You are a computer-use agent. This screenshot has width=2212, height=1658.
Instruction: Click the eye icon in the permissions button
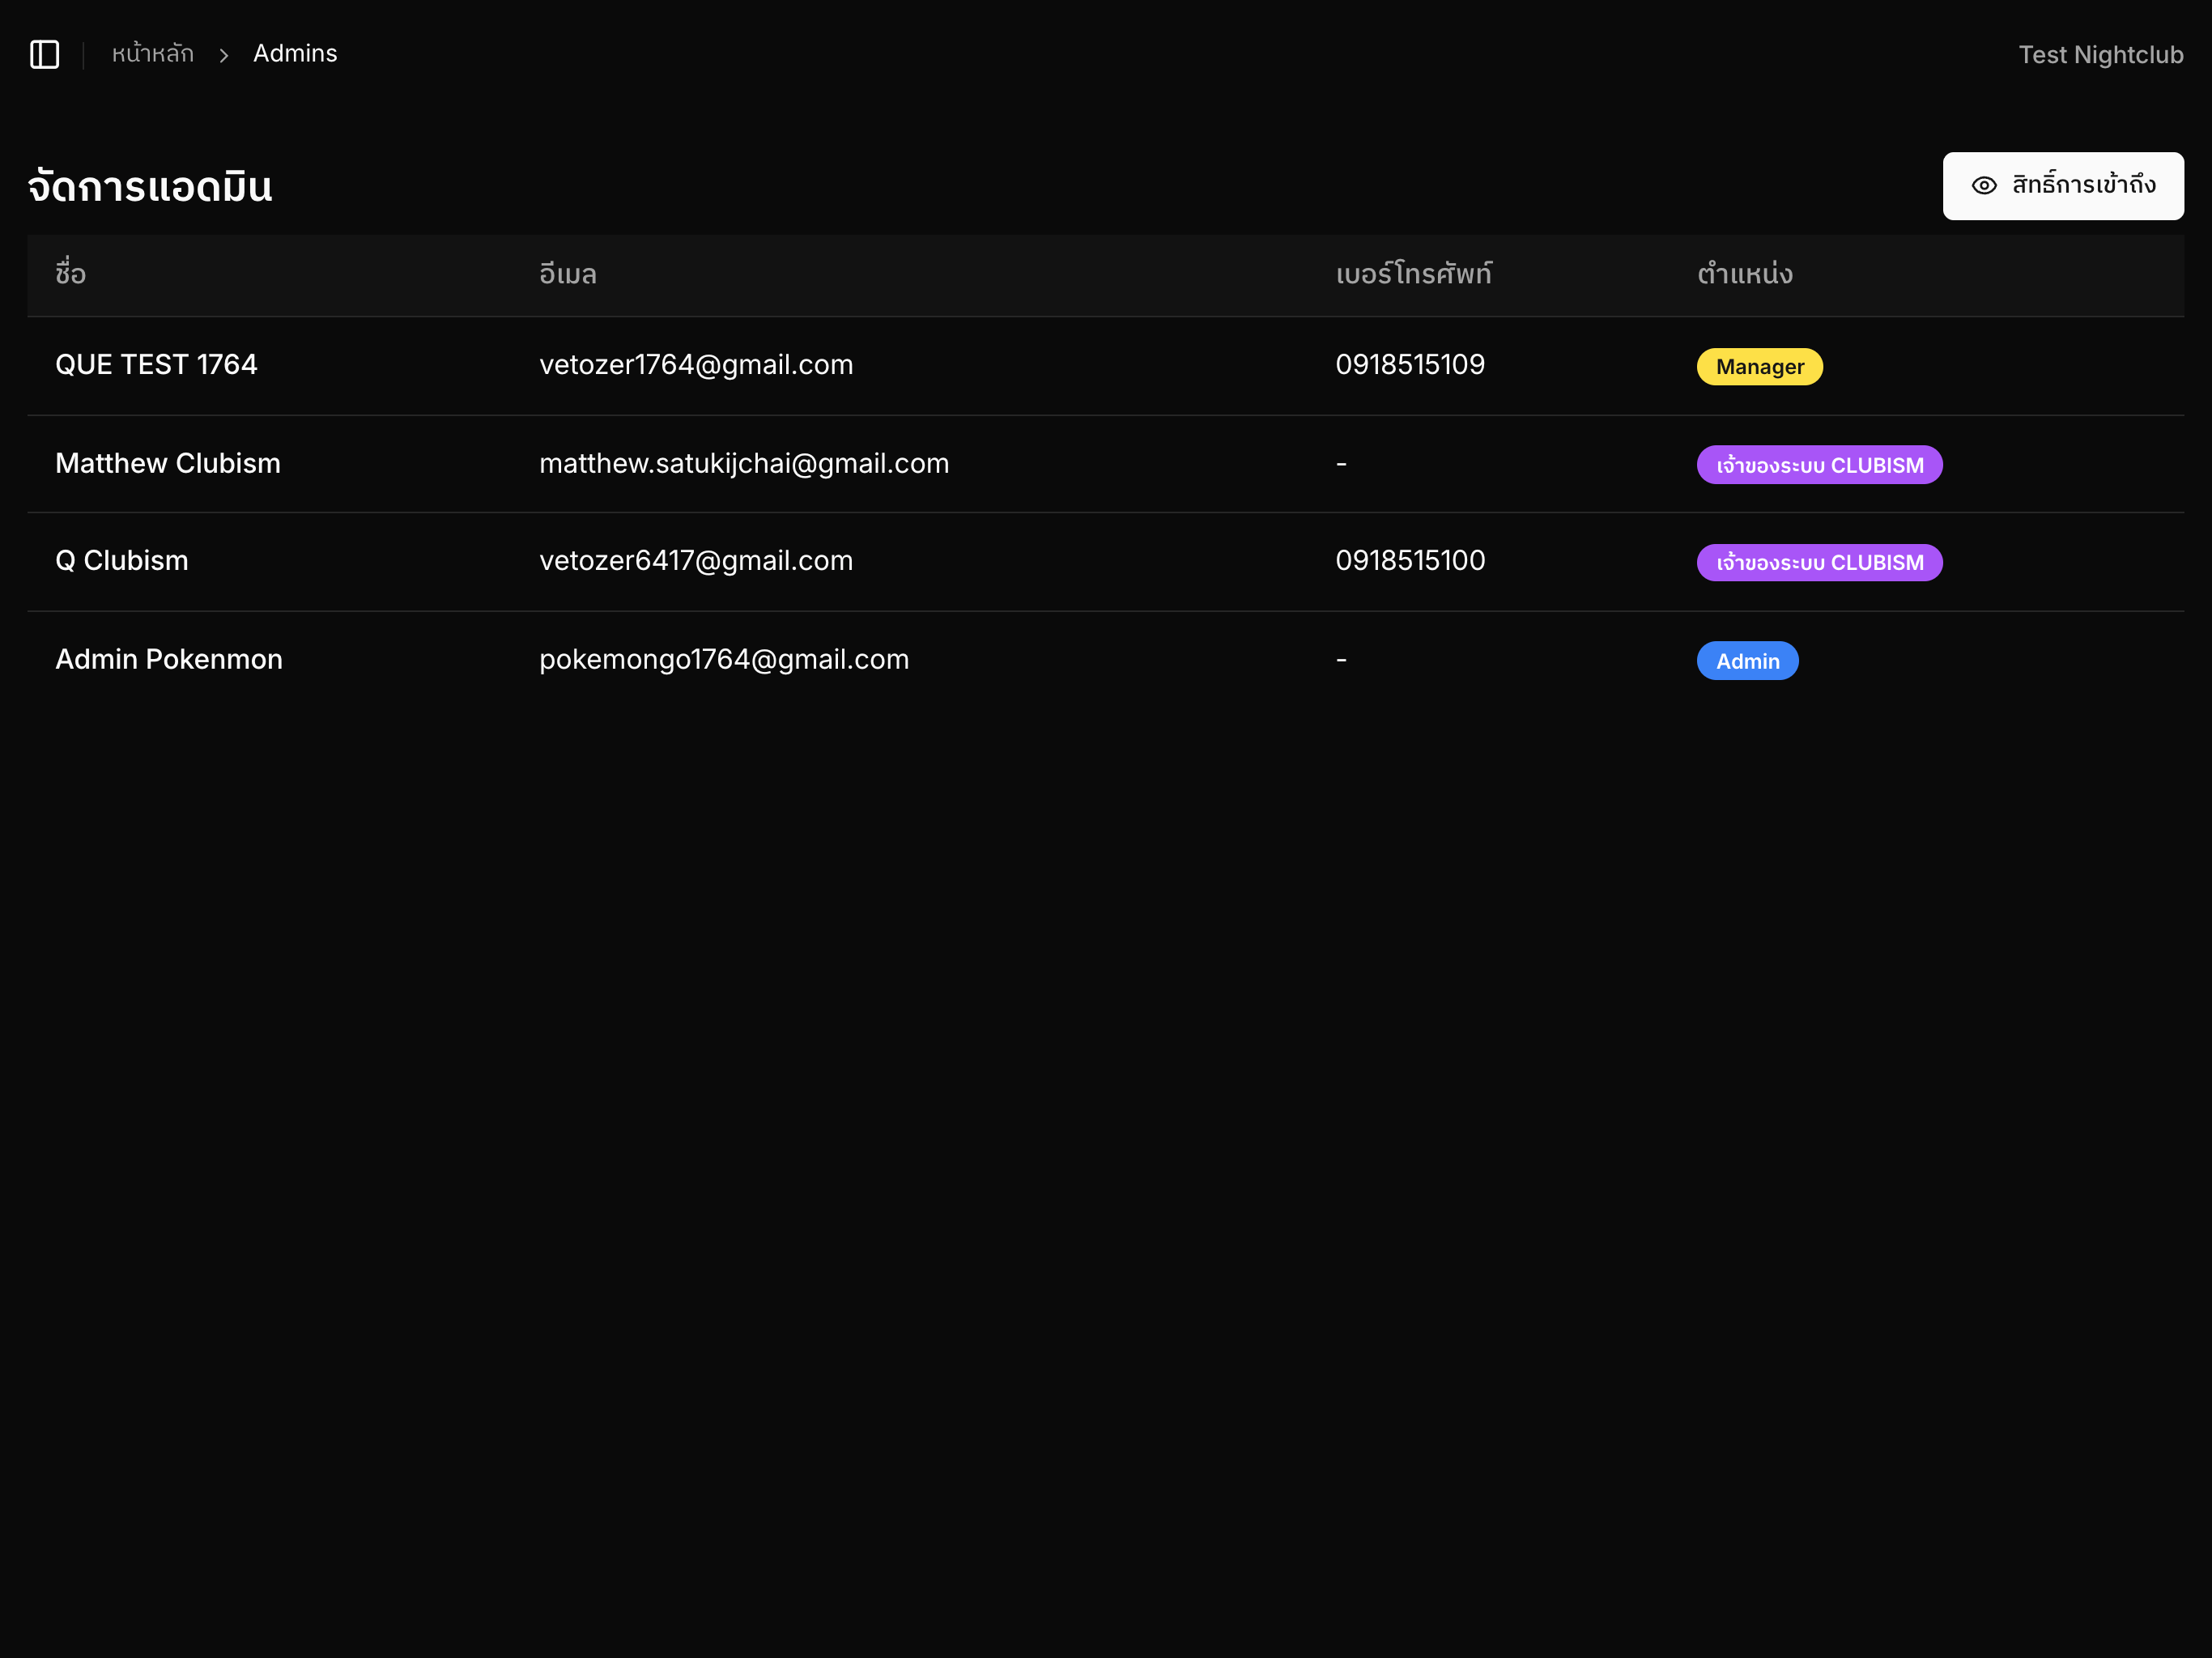pyautogui.click(x=1984, y=186)
